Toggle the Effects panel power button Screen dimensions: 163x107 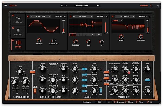pos(13,40)
